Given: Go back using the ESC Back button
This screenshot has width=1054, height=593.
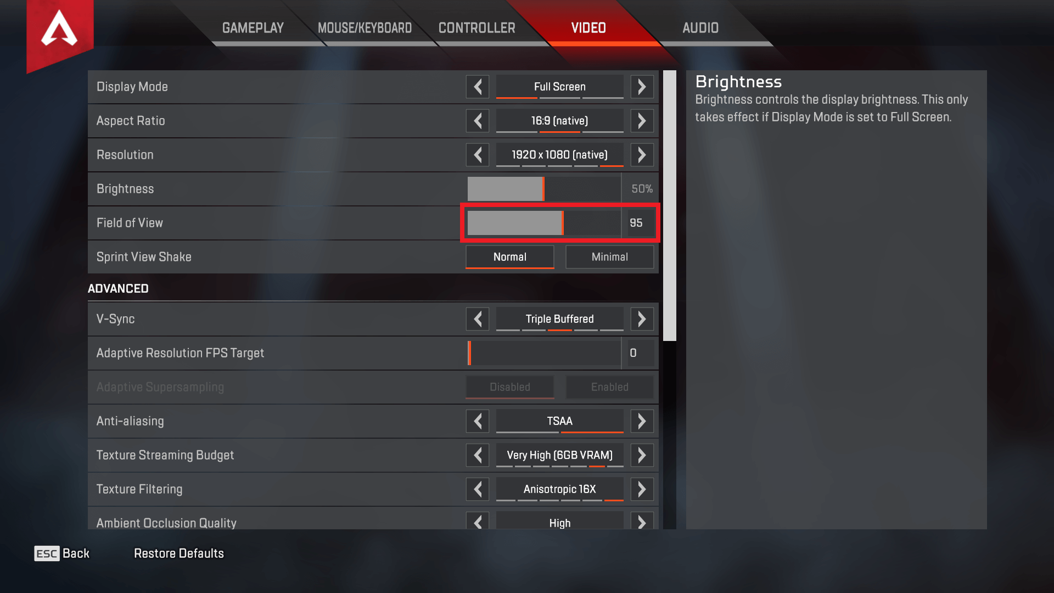Looking at the screenshot, I should [61, 553].
